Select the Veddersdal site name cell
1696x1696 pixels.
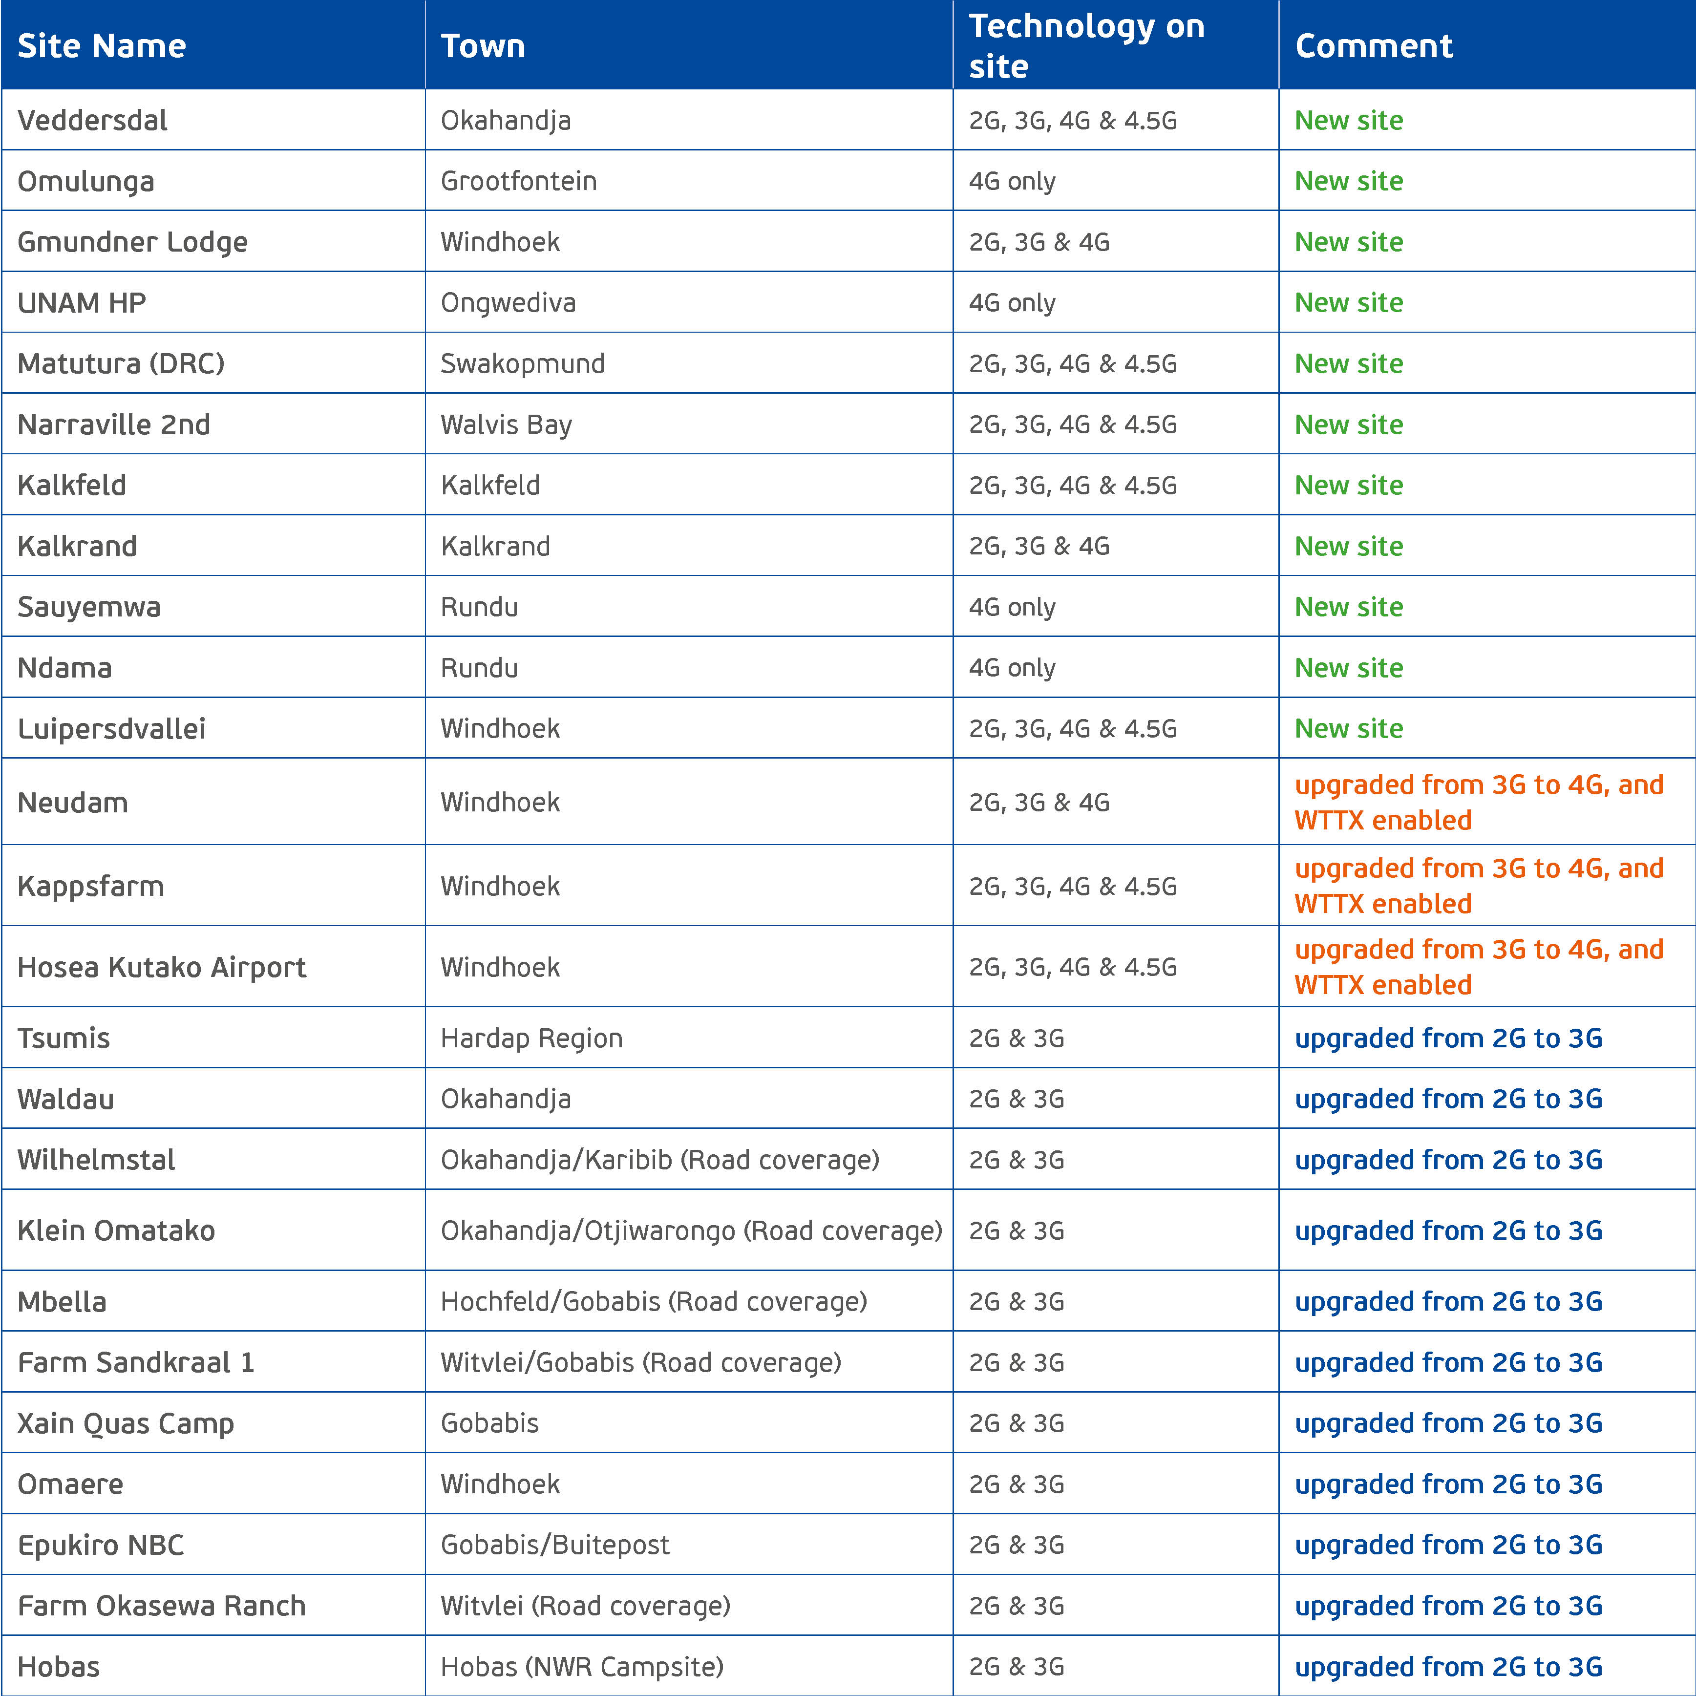pyautogui.click(x=92, y=120)
